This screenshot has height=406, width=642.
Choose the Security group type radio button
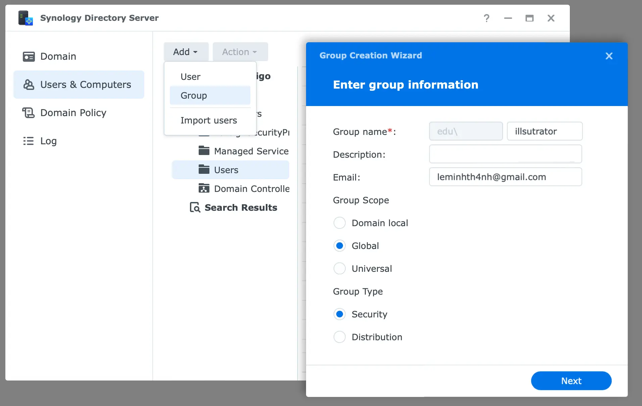click(x=340, y=314)
